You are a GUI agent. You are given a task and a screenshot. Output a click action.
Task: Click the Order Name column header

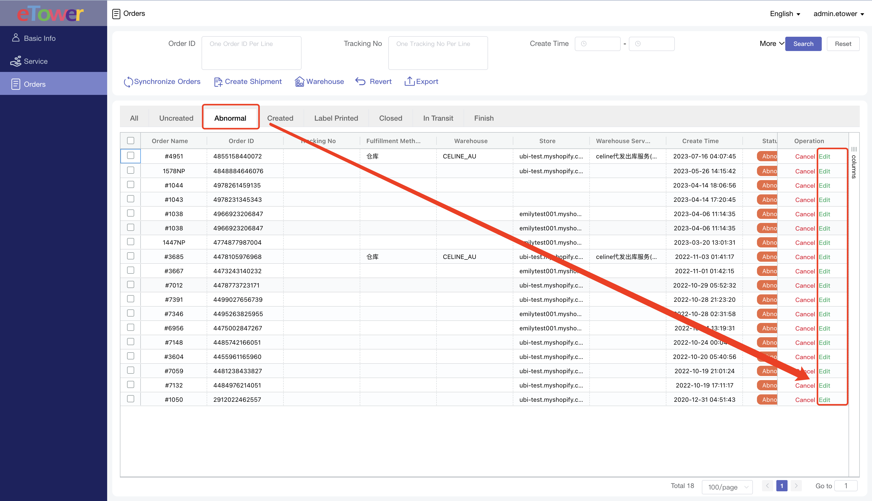pos(170,141)
